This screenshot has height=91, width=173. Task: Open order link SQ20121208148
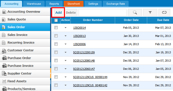click(x=84, y=61)
